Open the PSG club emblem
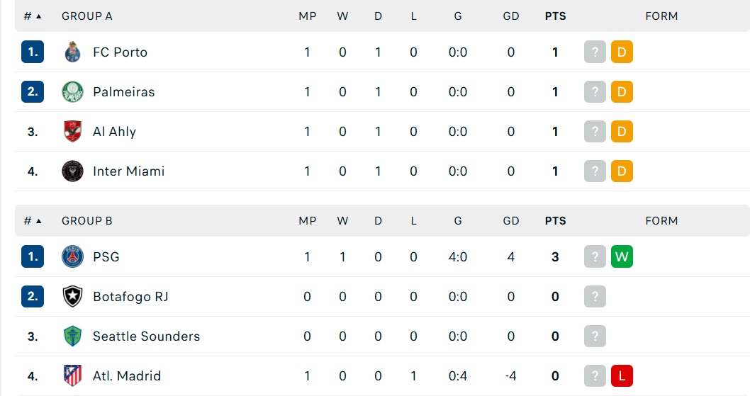 [x=73, y=257]
